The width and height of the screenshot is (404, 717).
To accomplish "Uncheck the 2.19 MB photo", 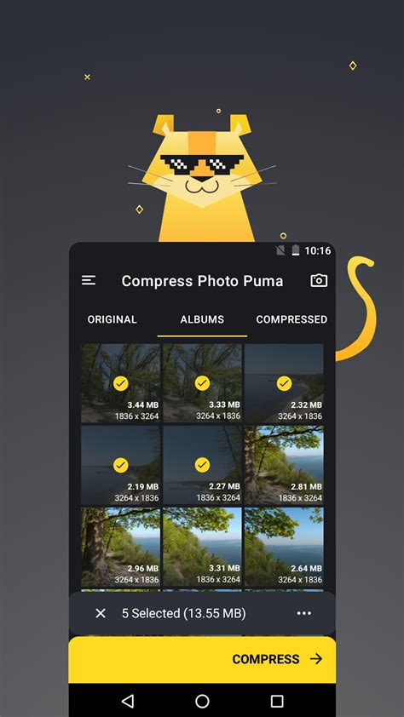I will pos(121,465).
